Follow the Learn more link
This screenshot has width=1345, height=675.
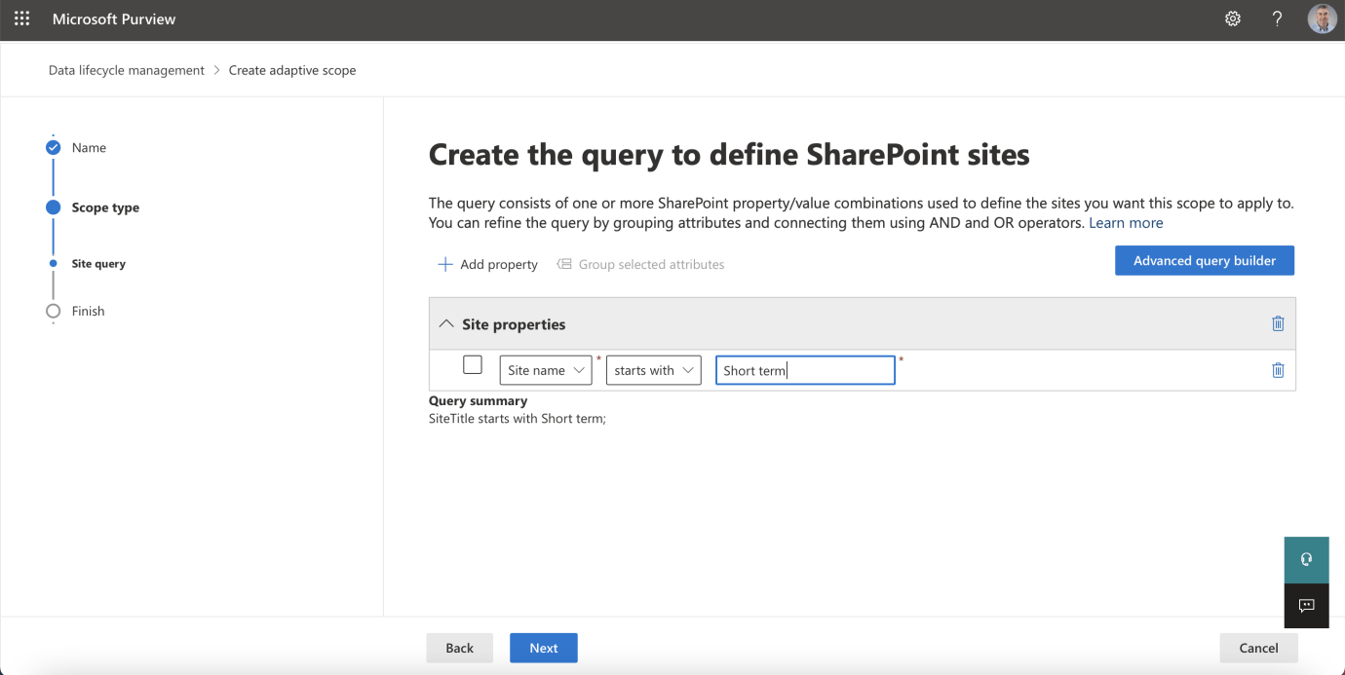tap(1126, 223)
